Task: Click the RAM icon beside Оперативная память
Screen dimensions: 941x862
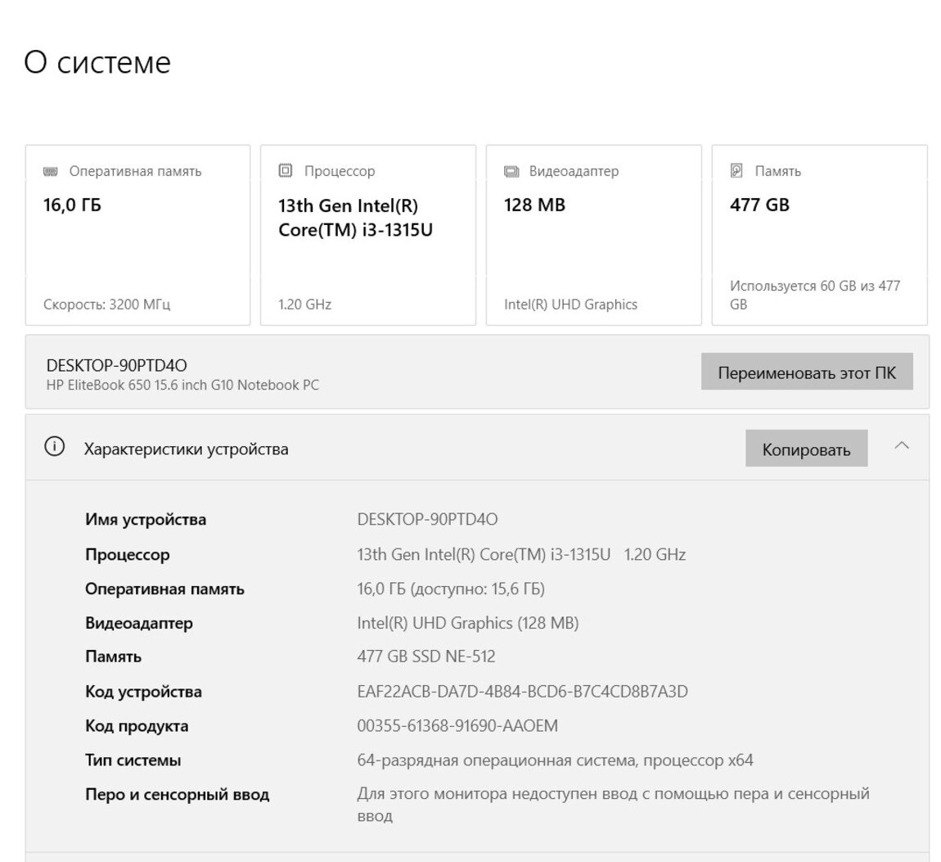Action: point(51,172)
